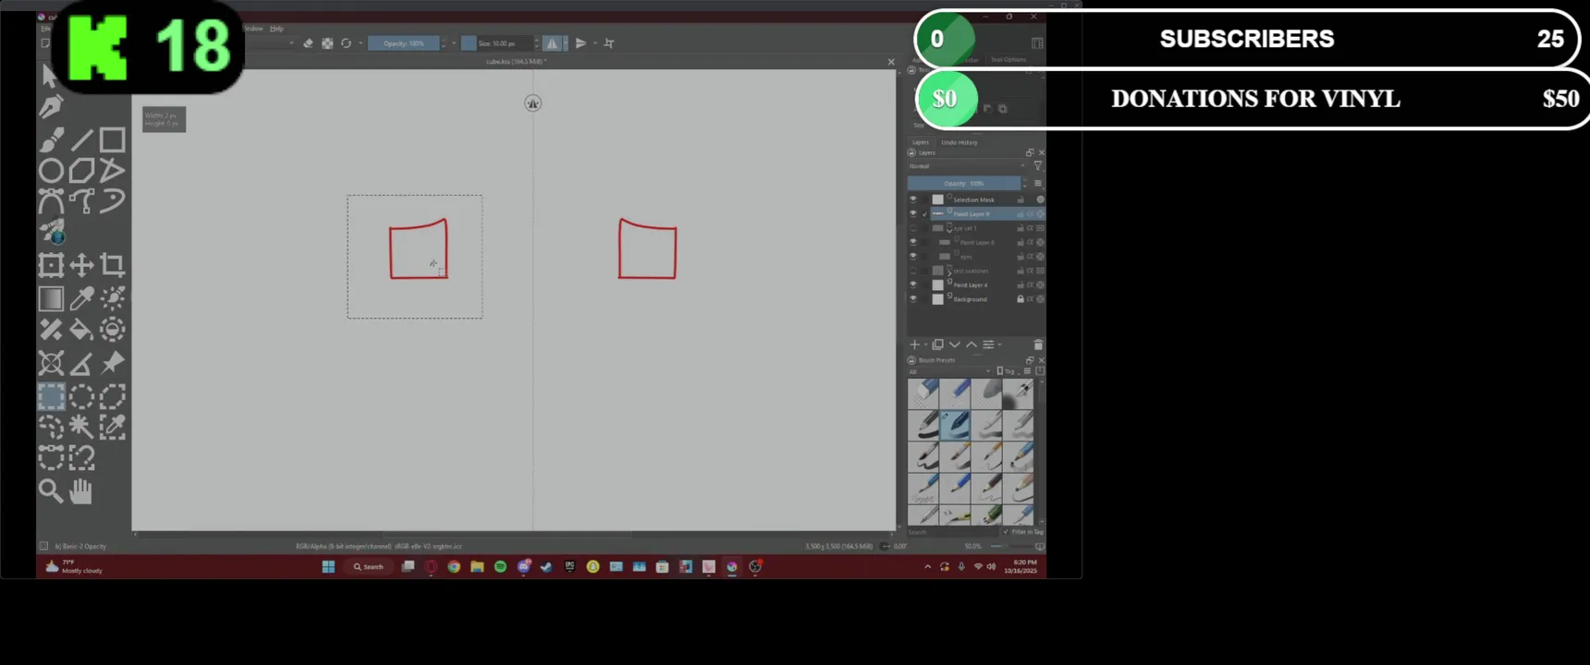Move the layer down
This screenshot has height=665, width=1590.
(x=955, y=345)
